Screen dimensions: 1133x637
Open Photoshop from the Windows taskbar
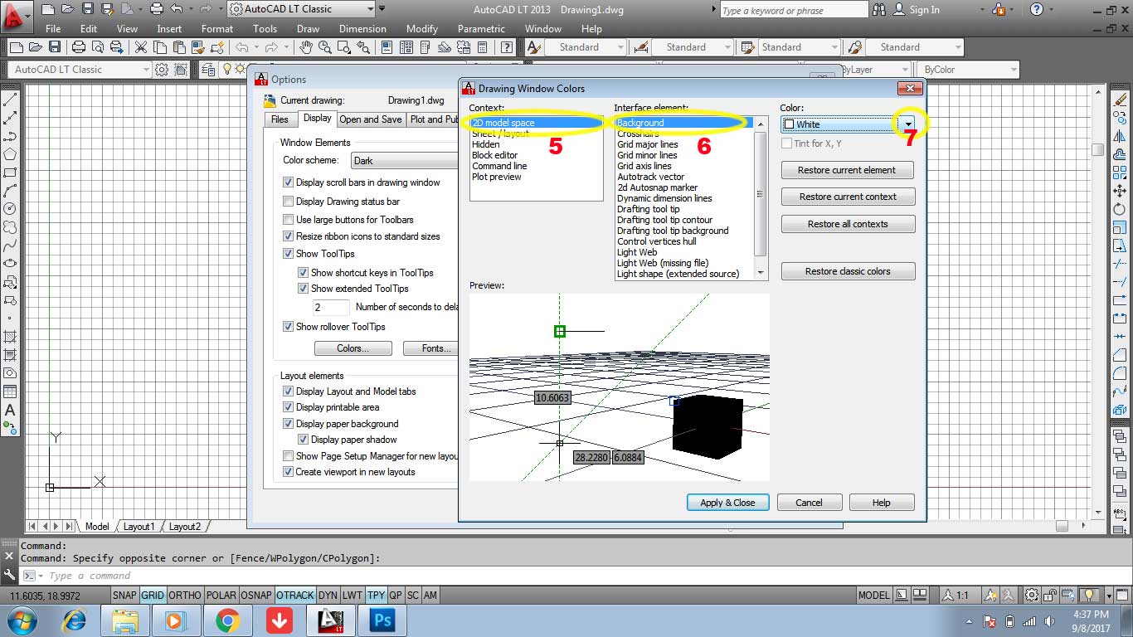[382, 620]
